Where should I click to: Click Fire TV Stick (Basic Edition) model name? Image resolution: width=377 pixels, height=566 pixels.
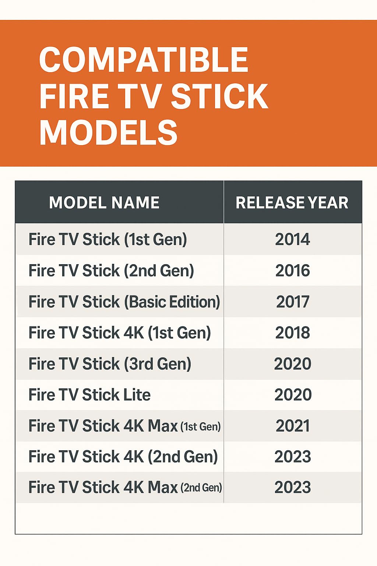coord(124,302)
